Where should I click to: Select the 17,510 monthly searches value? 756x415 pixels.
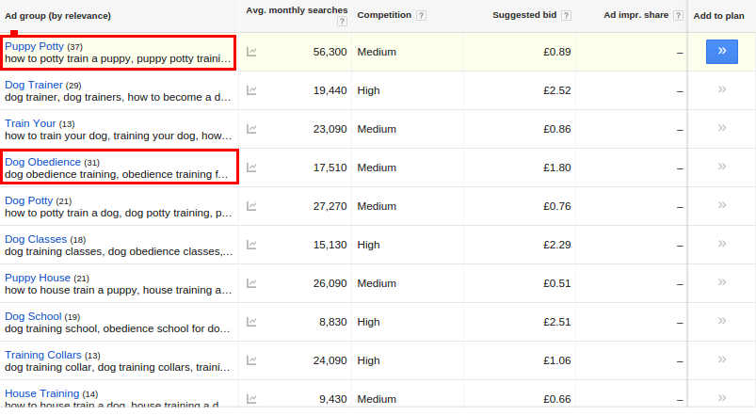(x=330, y=168)
